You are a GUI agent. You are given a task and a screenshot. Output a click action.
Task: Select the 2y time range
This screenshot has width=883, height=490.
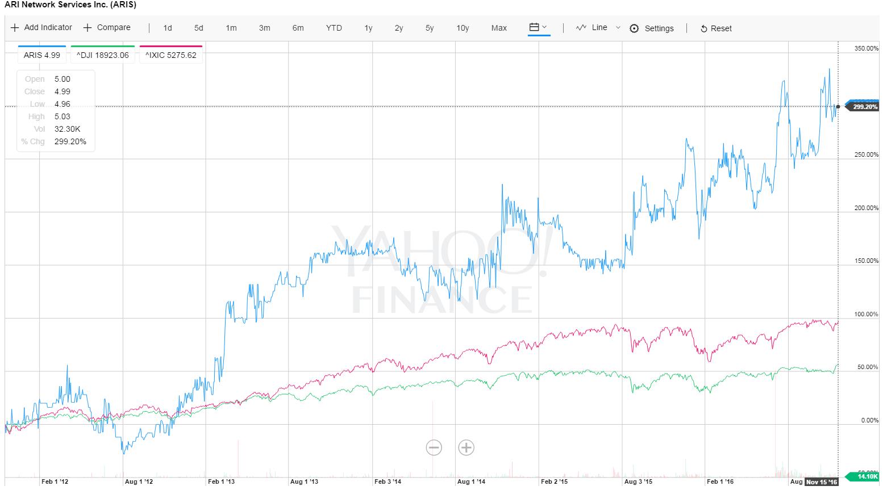point(399,28)
